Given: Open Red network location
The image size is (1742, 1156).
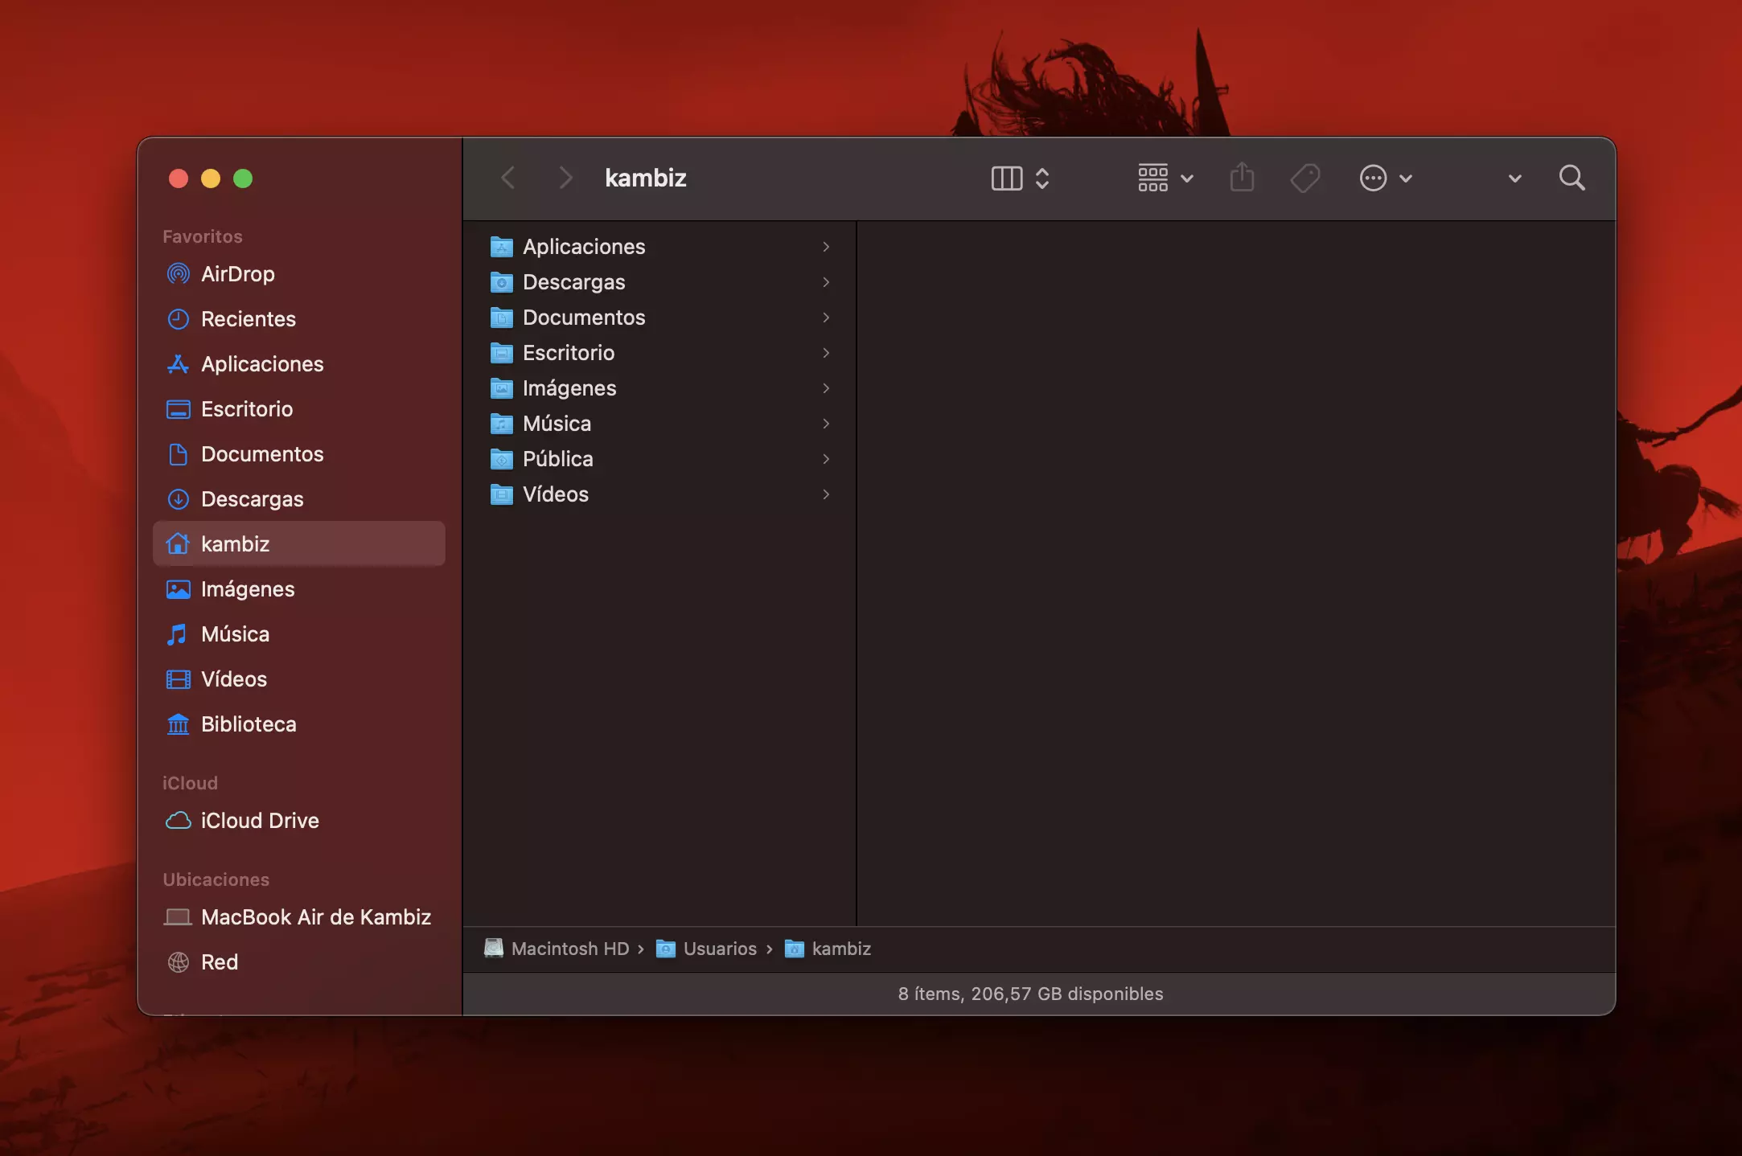Looking at the screenshot, I should (x=298, y=962).
